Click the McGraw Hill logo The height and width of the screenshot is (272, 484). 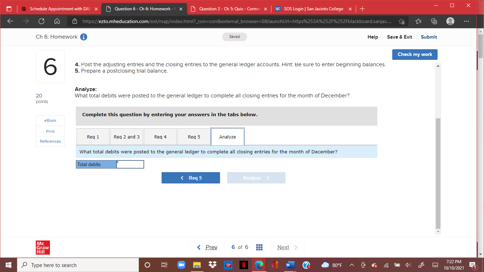point(43,248)
